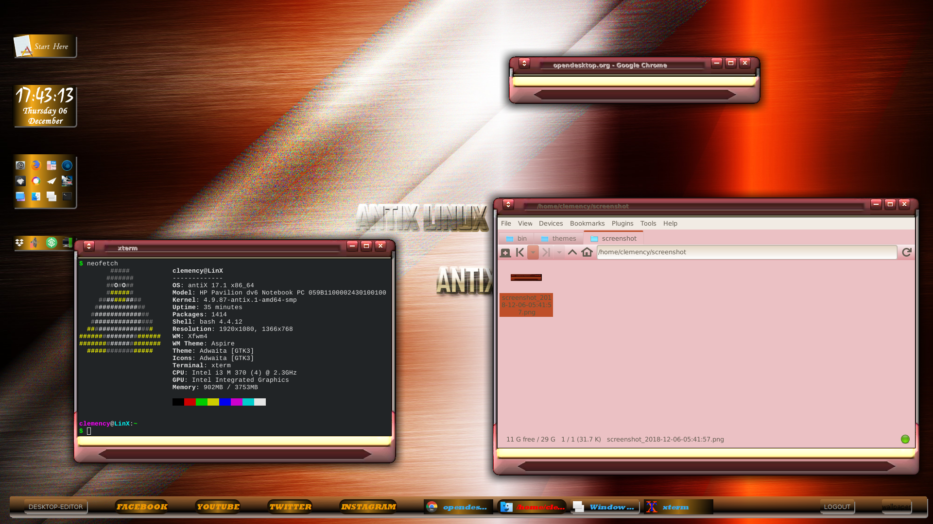Open the Bookmarks menu
The width and height of the screenshot is (933, 524).
pos(587,224)
